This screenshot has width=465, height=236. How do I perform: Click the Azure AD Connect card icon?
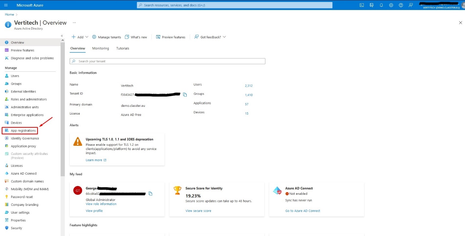(277, 191)
